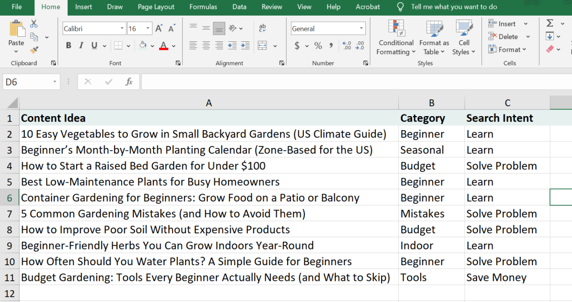Screen dimensions: 572x302
Task: Increase the cell indent
Action: point(245,46)
